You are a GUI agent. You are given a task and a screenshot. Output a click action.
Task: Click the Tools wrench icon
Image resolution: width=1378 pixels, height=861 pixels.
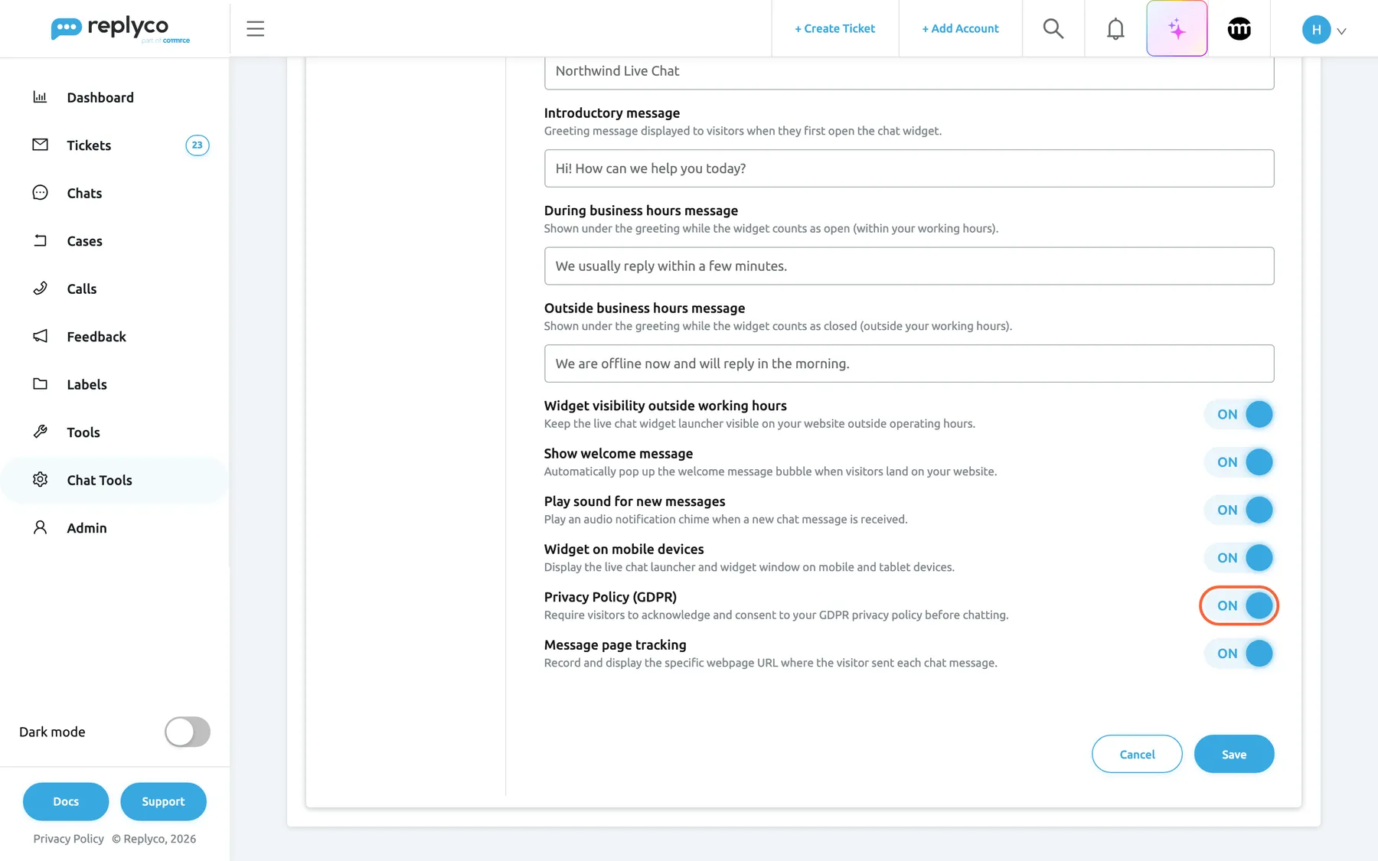click(40, 432)
